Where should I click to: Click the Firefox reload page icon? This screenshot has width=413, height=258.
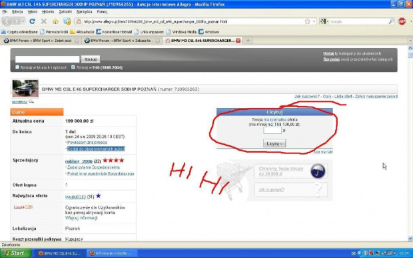click(x=32, y=21)
